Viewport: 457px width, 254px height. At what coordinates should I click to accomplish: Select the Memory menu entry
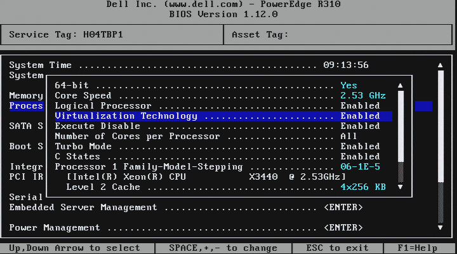(26, 96)
